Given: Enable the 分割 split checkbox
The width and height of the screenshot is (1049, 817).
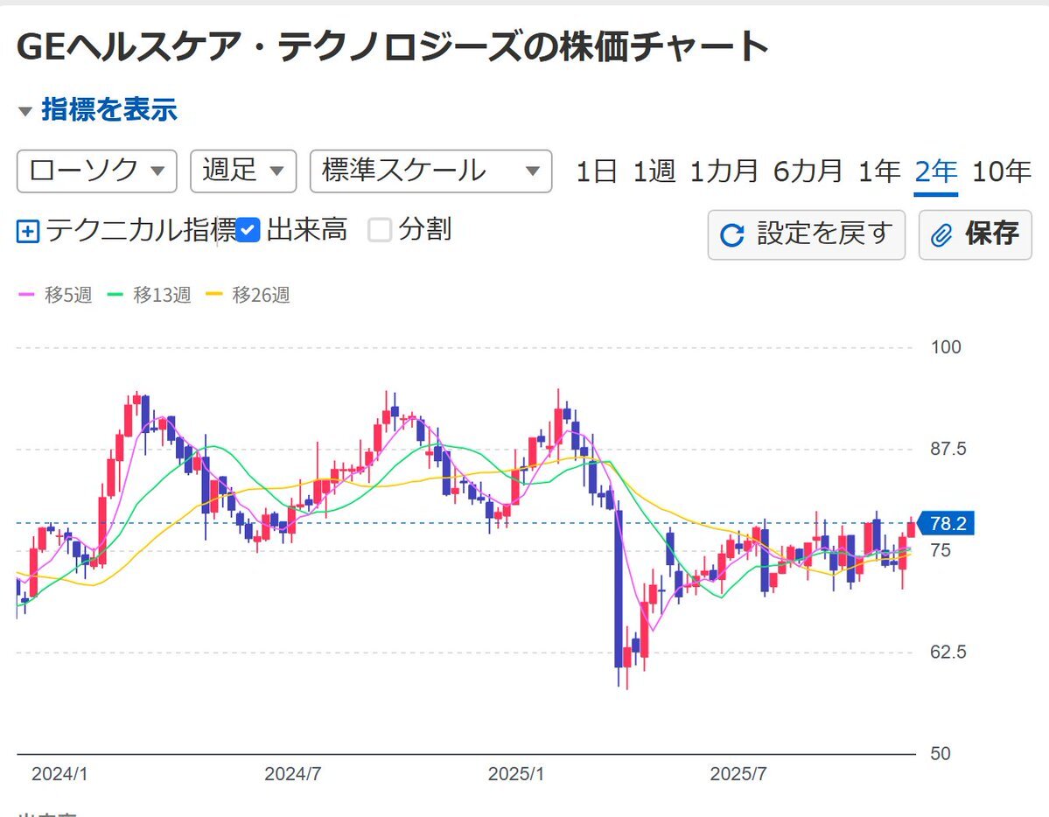Looking at the screenshot, I should coord(381,230).
